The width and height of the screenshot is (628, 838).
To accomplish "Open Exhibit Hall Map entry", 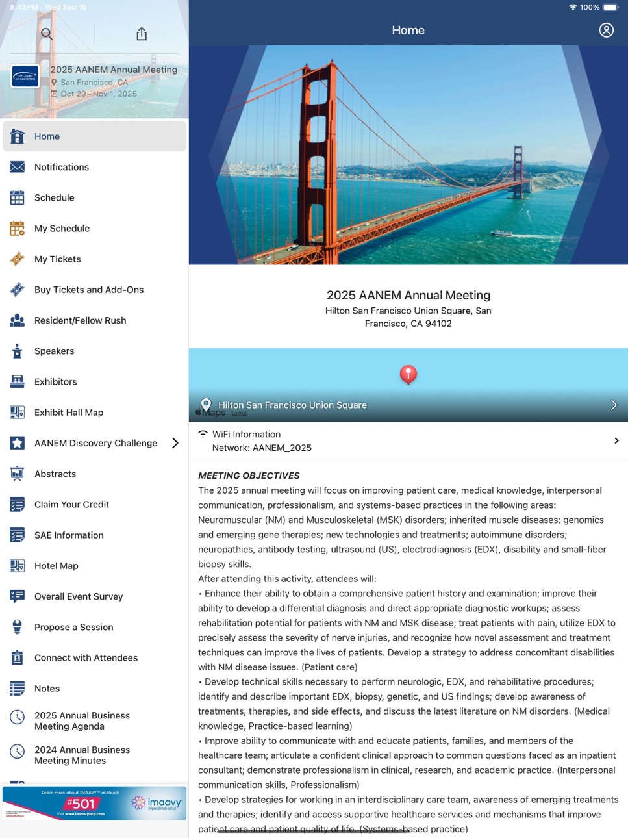I will [95, 413].
